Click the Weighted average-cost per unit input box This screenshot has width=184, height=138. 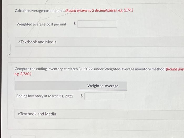point(97,24)
